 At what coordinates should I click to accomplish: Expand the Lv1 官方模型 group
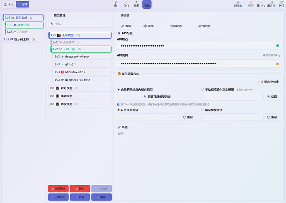80,88
